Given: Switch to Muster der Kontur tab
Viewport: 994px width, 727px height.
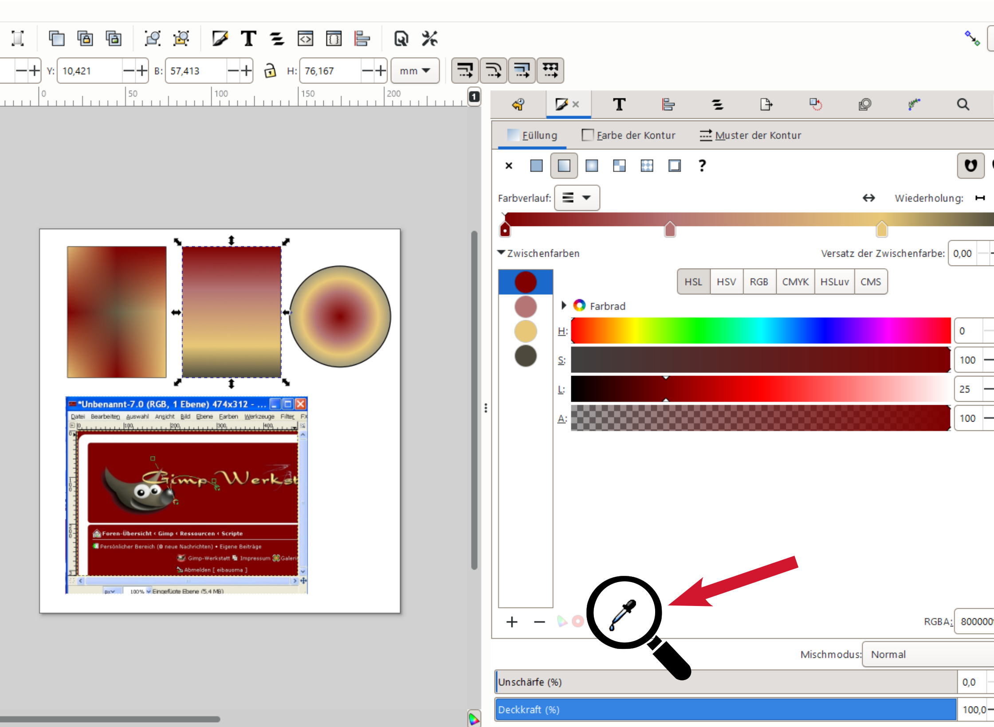Looking at the screenshot, I should point(750,135).
